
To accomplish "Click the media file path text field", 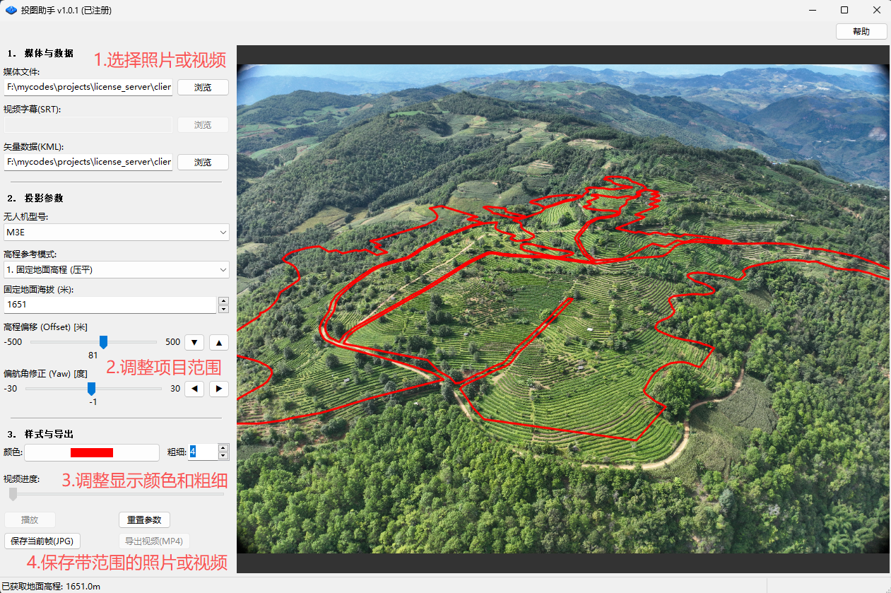I will tap(88, 87).
